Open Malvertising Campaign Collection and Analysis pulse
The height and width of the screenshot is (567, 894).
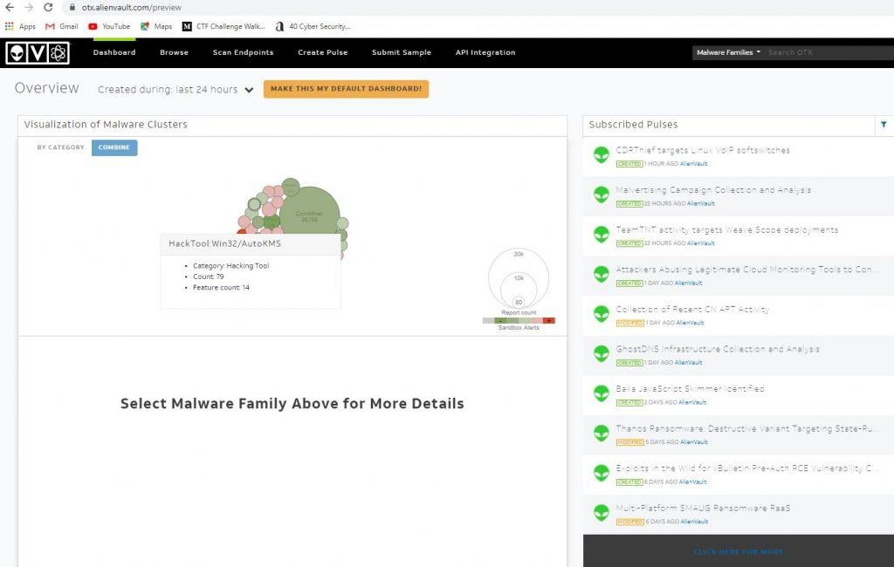pyautogui.click(x=713, y=190)
